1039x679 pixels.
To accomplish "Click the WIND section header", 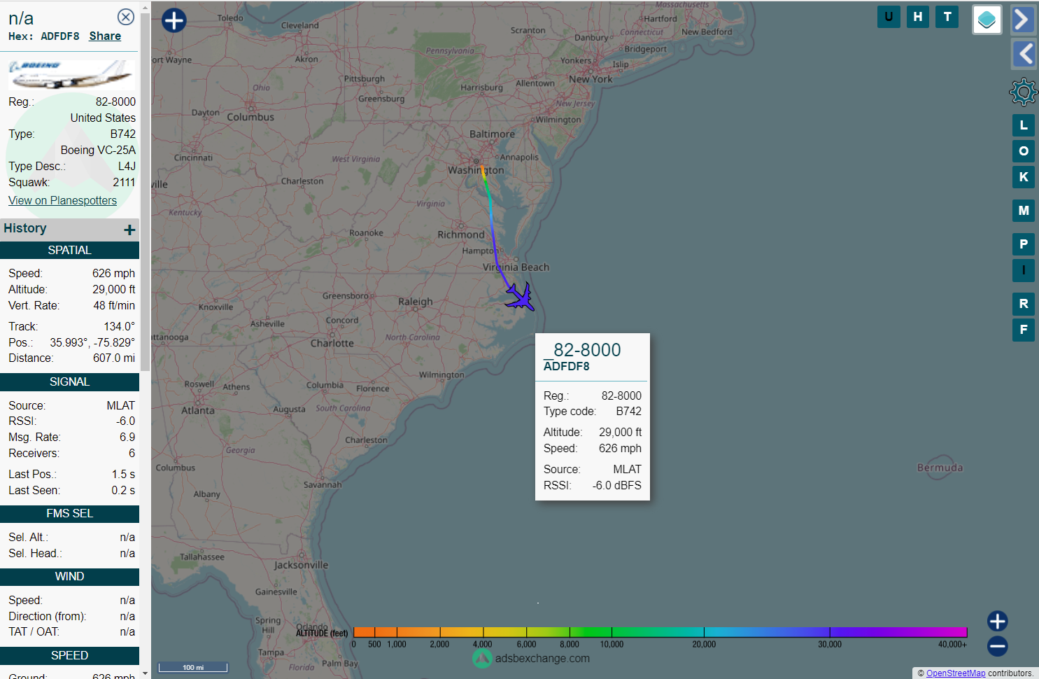I will click(69, 577).
